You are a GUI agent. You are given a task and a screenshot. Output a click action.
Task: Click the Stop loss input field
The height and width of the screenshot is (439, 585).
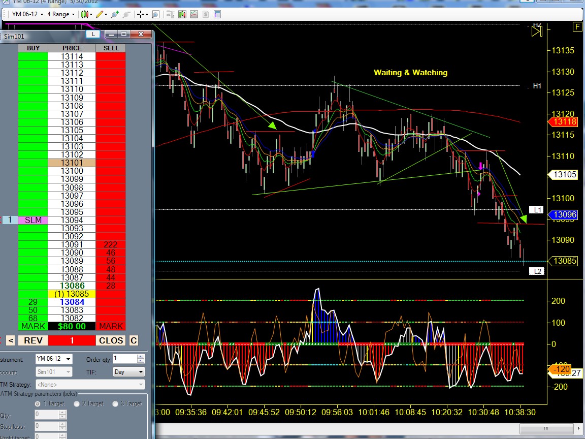click(47, 426)
